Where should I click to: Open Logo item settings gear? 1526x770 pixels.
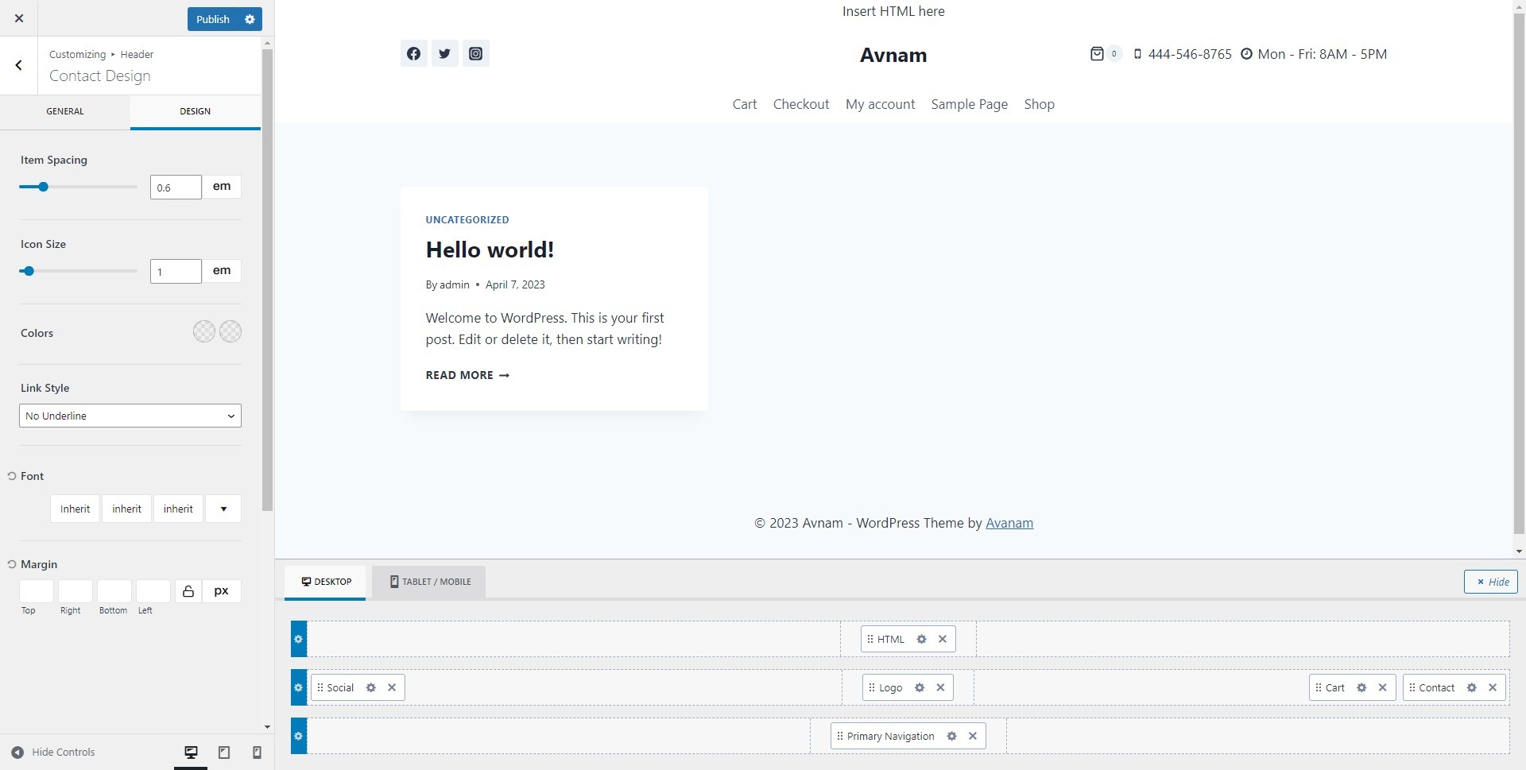pyautogui.click(x=920, y=687)
